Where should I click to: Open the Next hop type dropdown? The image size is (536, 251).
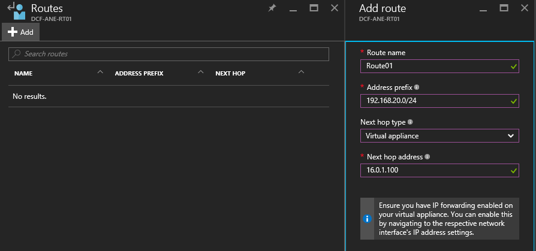click(x=439, y=136)
